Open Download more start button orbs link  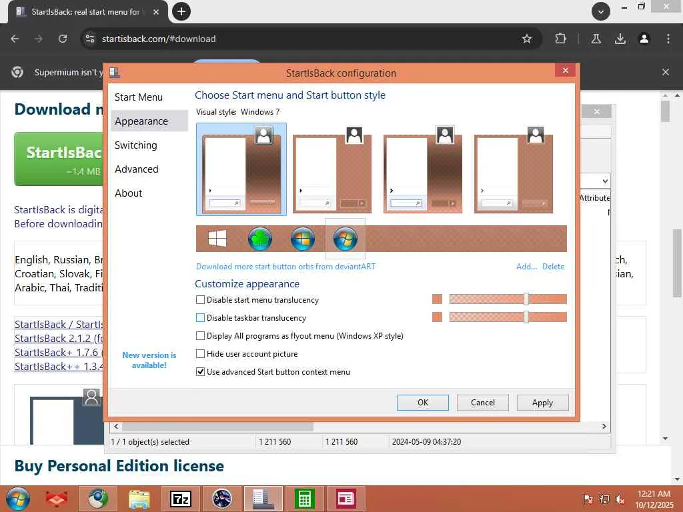coord(285,267)
